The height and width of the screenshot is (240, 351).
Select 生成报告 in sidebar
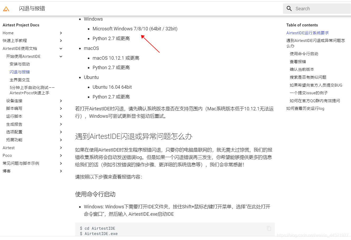pos(14,124)
